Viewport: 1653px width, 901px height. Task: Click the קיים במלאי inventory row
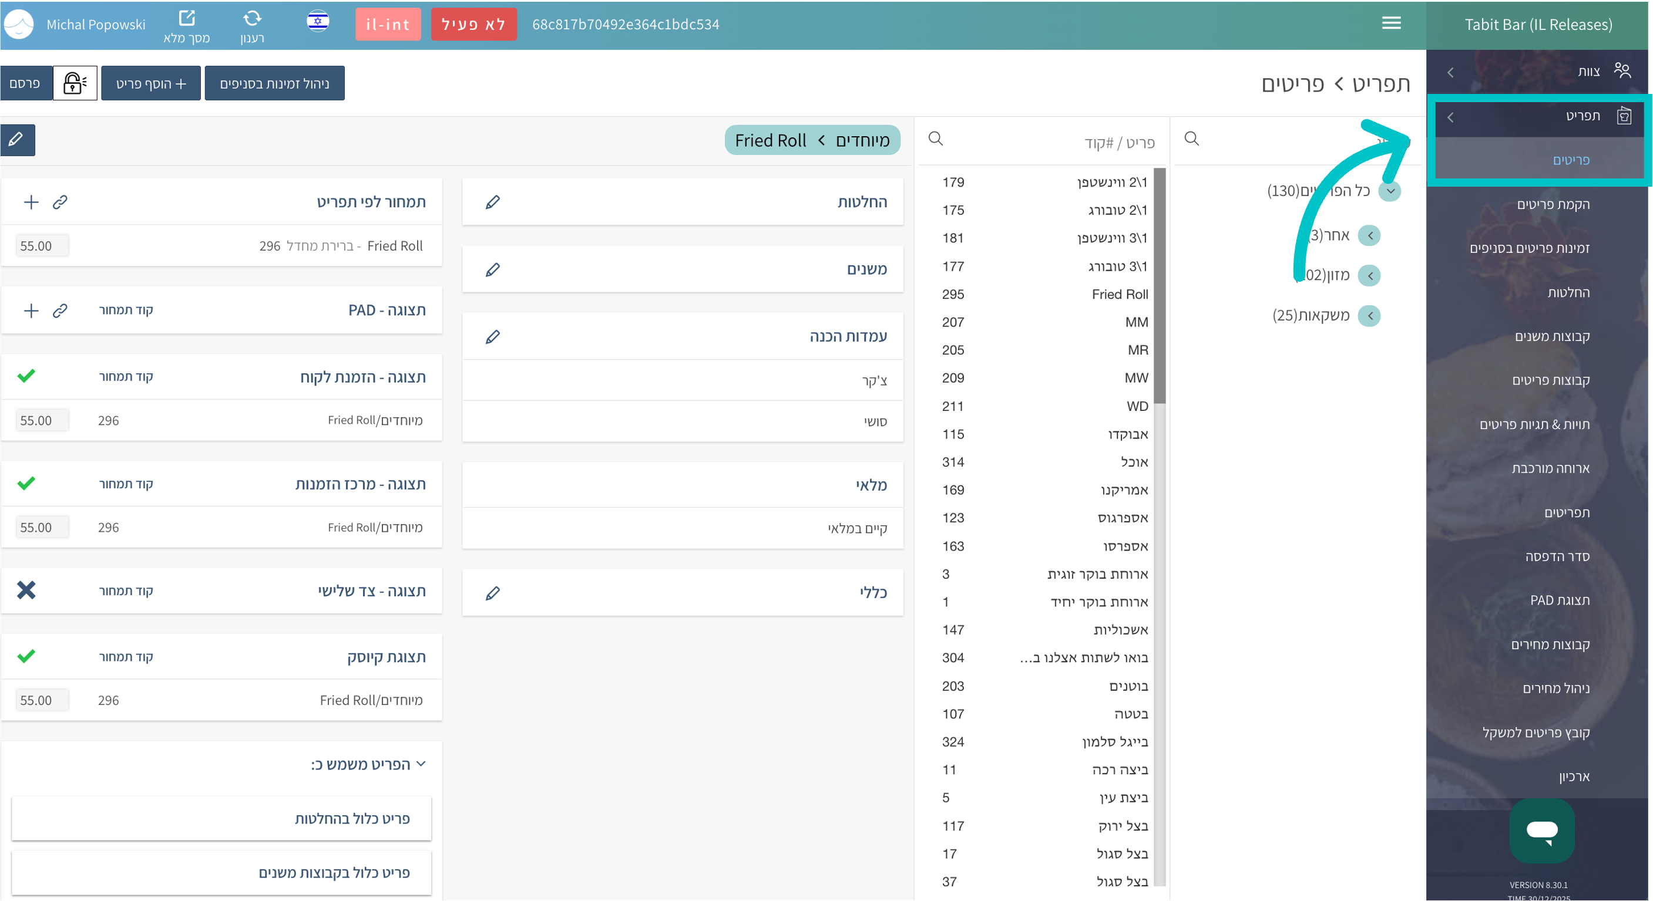(x=682, y=528)
